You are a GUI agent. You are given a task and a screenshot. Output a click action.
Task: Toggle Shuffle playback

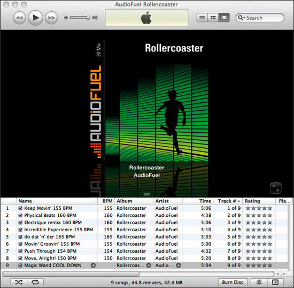(19, 282)
